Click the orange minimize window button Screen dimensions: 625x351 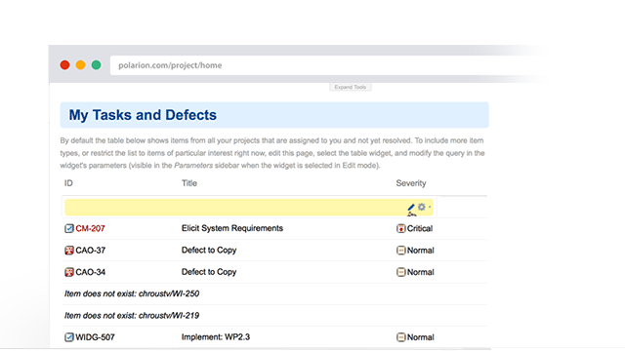[x=80, y=65]
